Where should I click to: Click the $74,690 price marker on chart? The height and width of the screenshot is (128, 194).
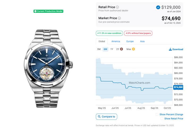(x=178, y=87)
